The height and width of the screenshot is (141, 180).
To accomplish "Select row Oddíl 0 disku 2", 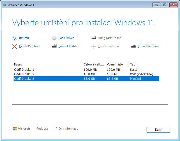I will [x=86, y=74].
